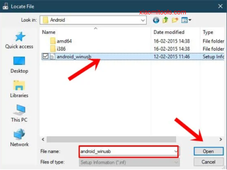Sort by Date modified column
The width and height of the screenshot is (227, 170).
(169, 32)
